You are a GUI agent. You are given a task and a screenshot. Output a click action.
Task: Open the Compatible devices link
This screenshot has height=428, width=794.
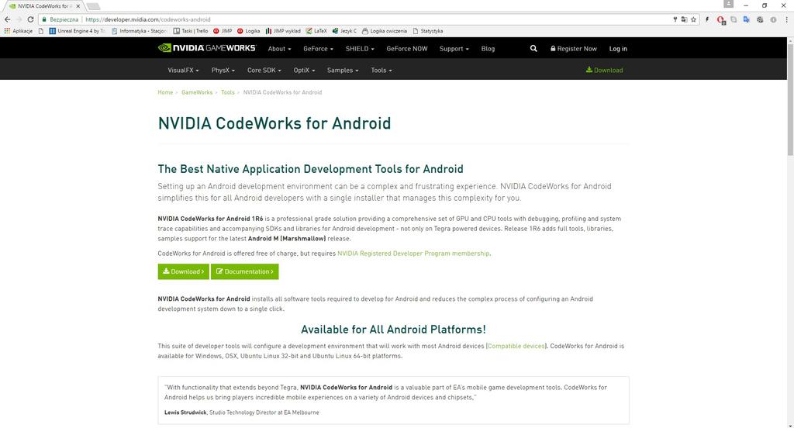[516, 346]
